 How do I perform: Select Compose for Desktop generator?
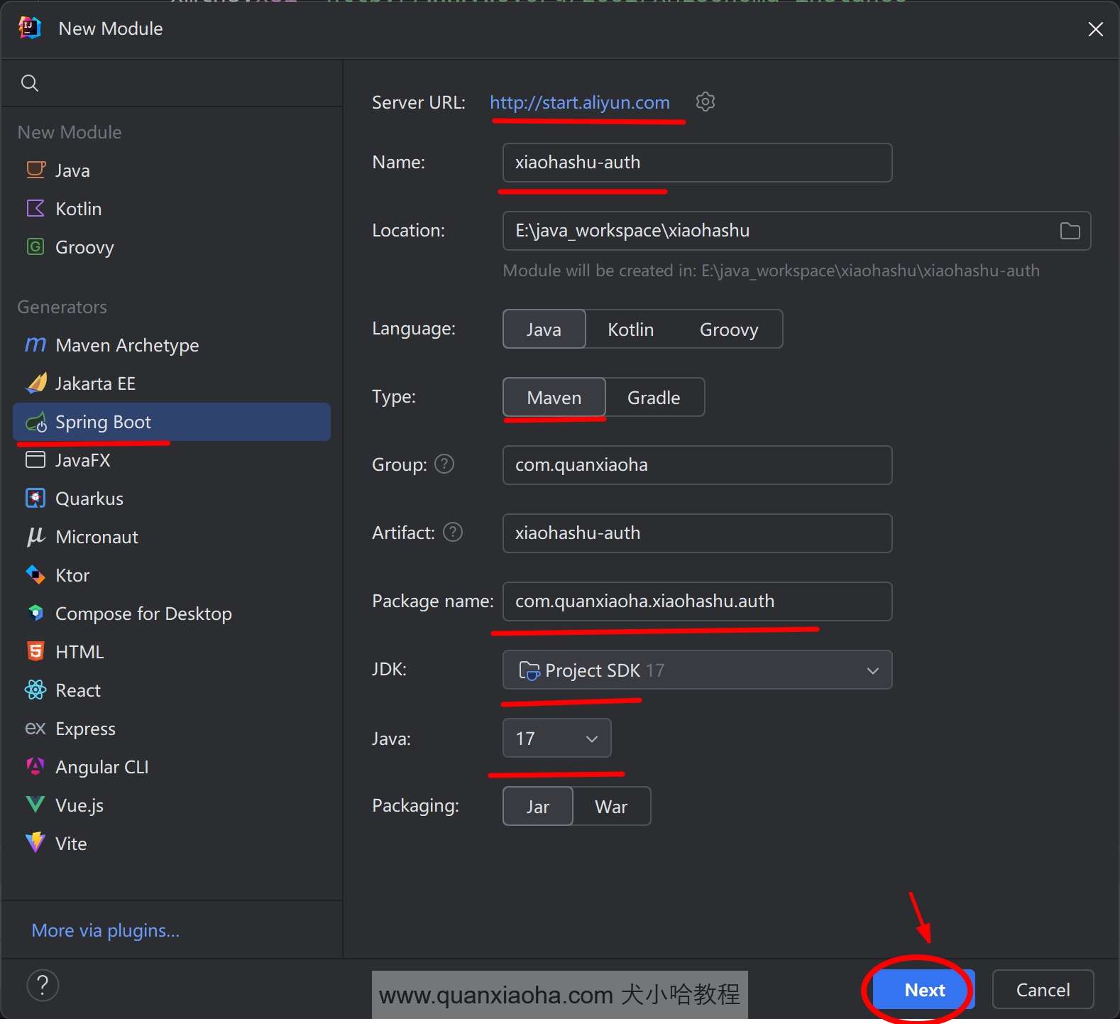point(172,614)
